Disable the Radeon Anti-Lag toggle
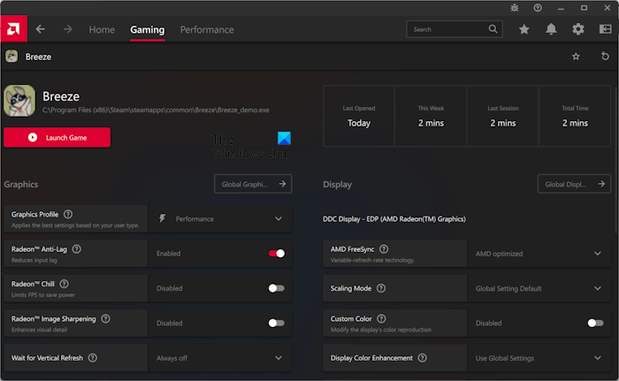Viewport: 619px width, 381px height. pyautogui.click(x=277, y=254)
